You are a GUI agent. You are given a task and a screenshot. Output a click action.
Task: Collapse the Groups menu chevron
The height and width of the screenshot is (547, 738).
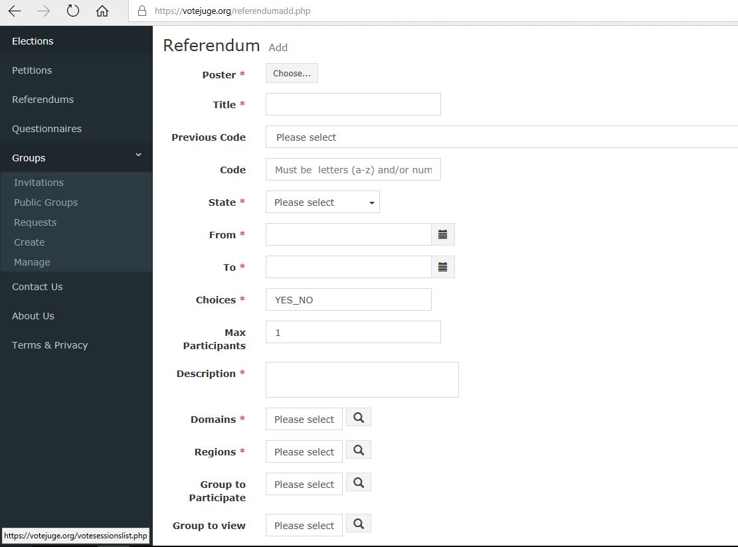pyautogui.click(x=138, y=155)
